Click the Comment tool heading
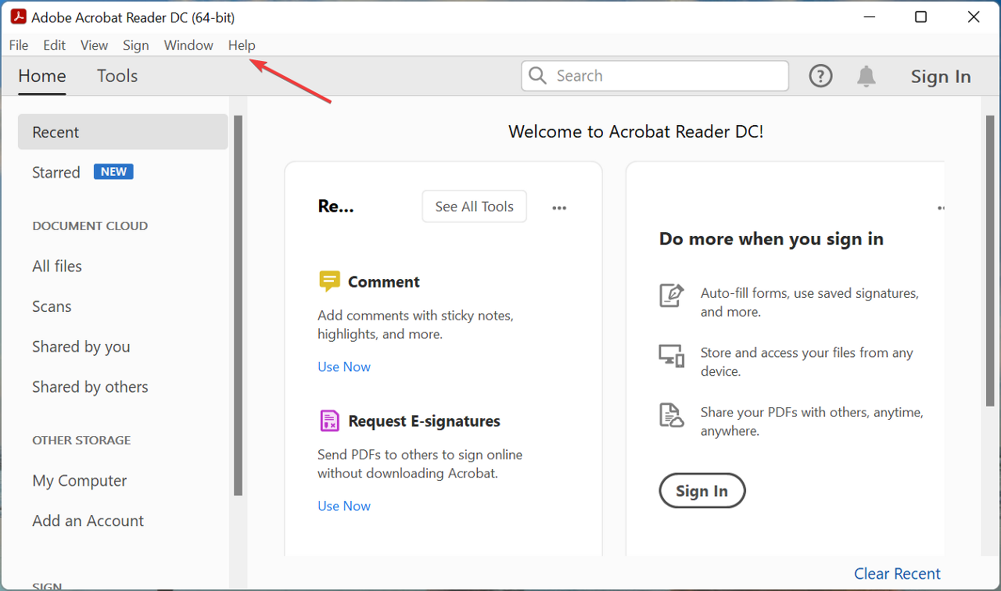1001x591 pixels. point(384,282)
